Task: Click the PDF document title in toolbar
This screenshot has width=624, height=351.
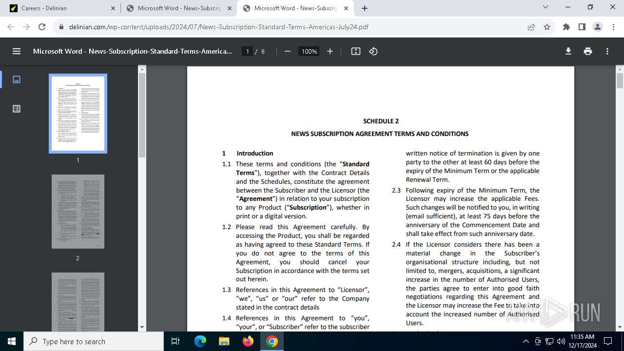Action: point(133,51)
